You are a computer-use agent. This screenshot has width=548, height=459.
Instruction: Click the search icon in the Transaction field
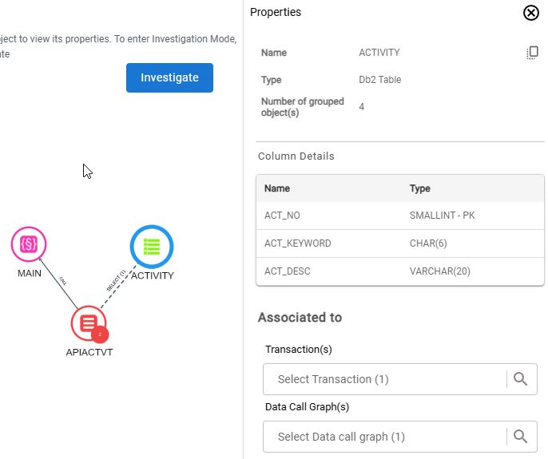pyautogui.click(x=520, y=379)
